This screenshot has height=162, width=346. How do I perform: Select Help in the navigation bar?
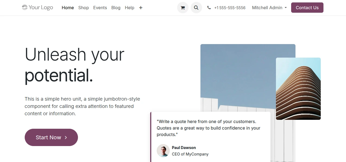[130, 8]
